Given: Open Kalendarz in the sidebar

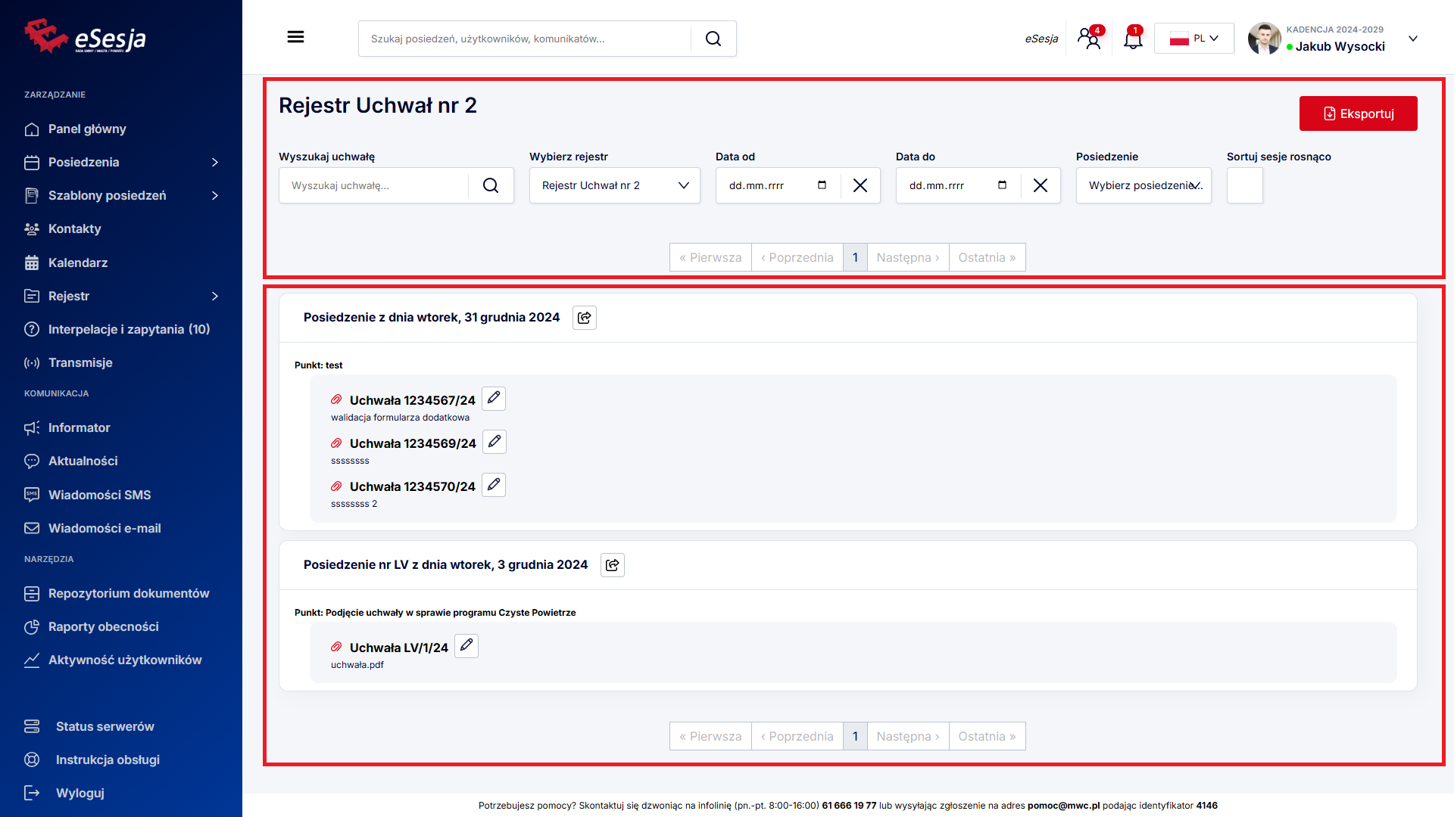Looking at the screenshot, I should tap(78, 262).
